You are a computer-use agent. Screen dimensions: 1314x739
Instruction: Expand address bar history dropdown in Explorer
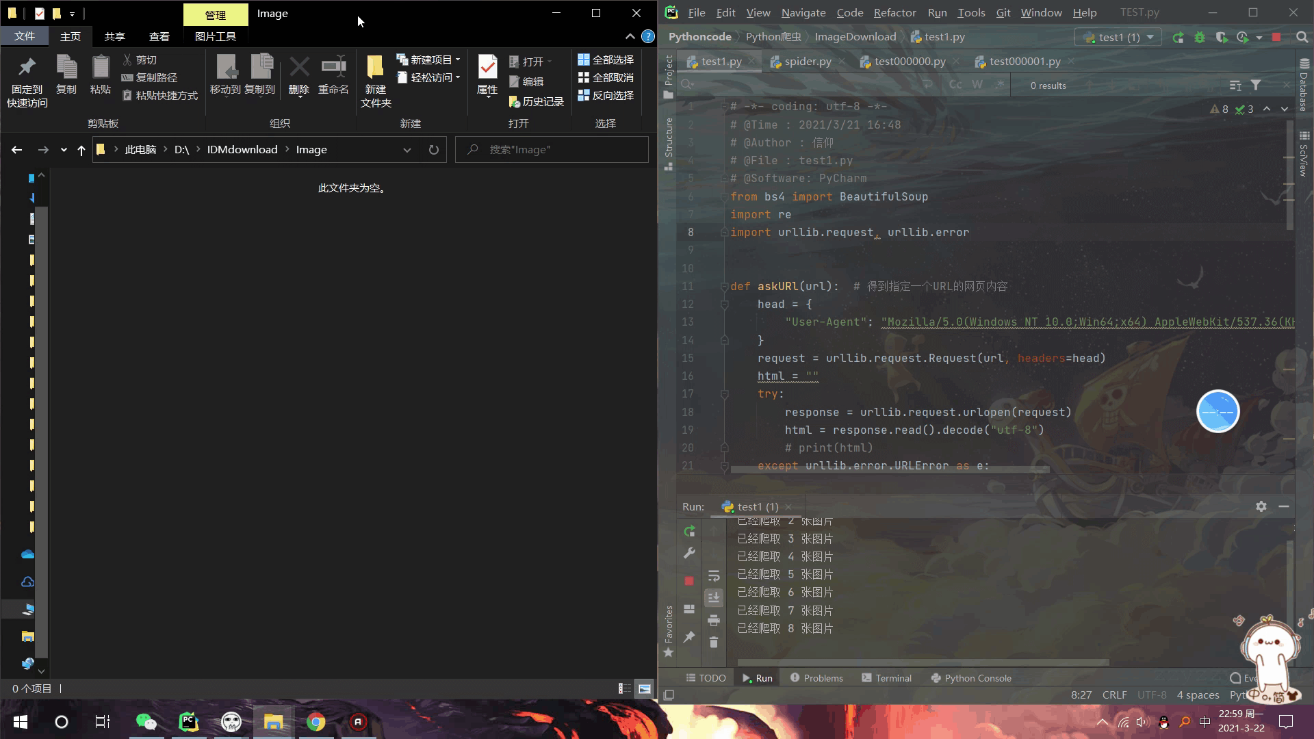407,150
